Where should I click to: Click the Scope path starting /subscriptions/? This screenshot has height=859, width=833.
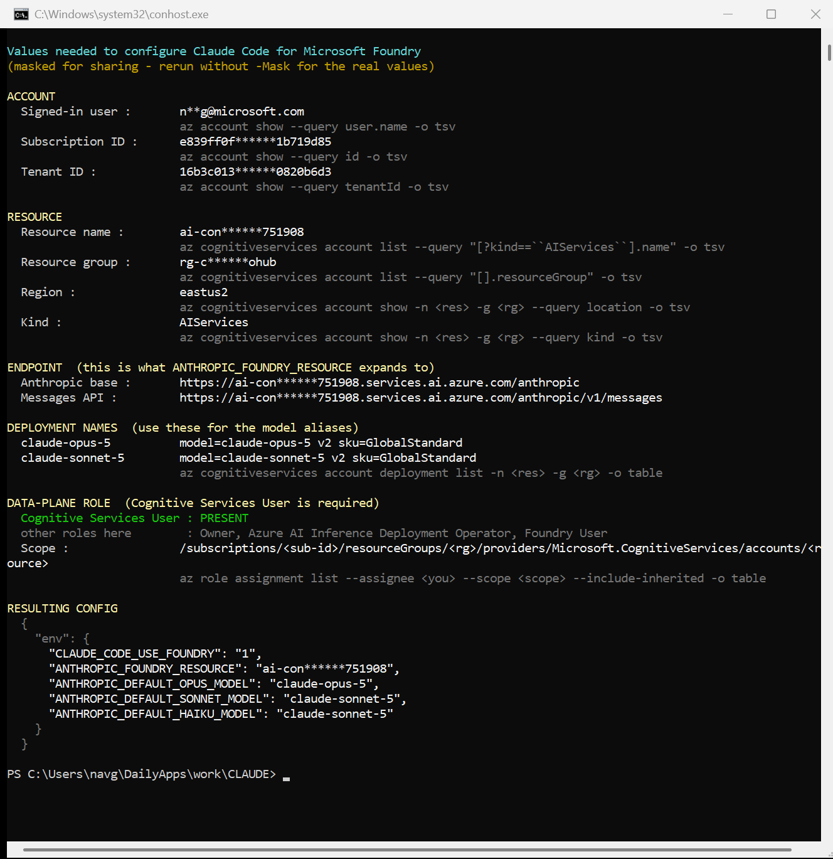(500, 548)
